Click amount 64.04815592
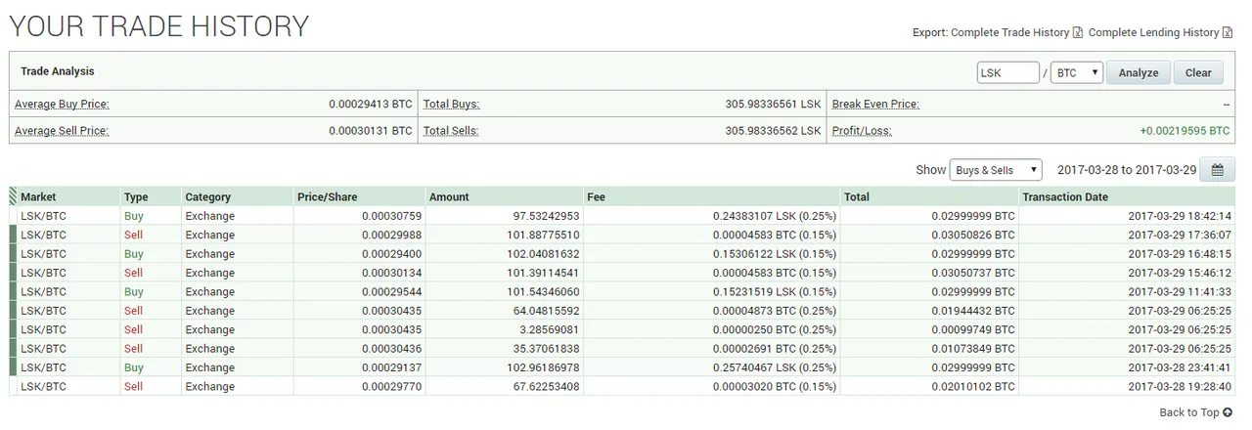Image resolution: width=1252 pixels, height=430 pixels. [546, 311]
